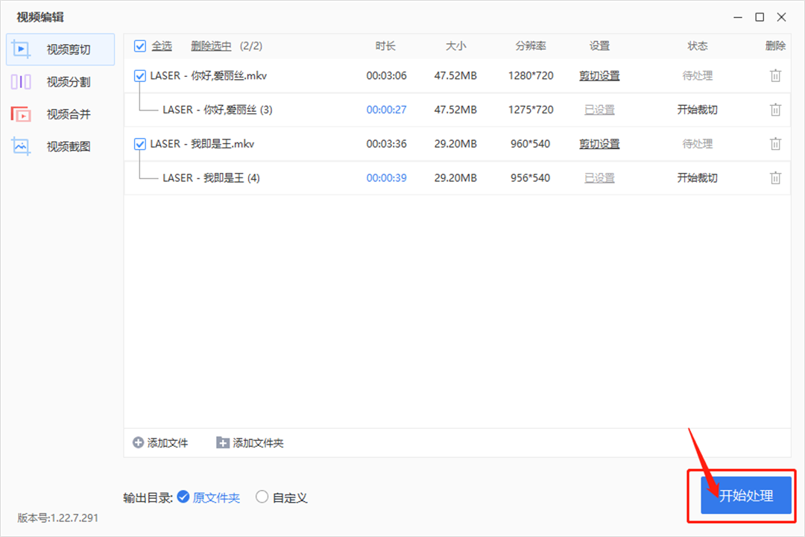Viewport: 805px width, 537px height.
Task: Click the 状态 column header
Action: [x=697, y=46]
